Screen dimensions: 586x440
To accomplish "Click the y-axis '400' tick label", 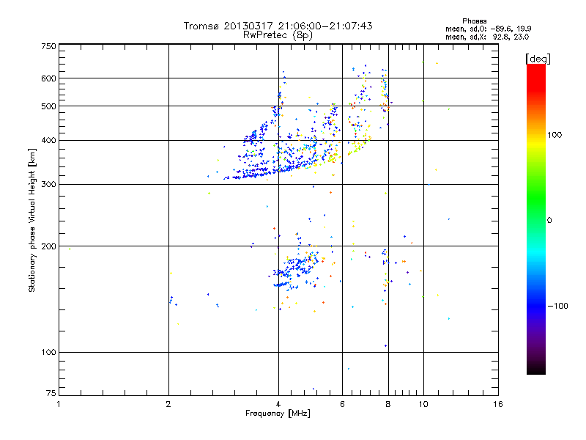I will pyautogui.click(x=48, y=141).
